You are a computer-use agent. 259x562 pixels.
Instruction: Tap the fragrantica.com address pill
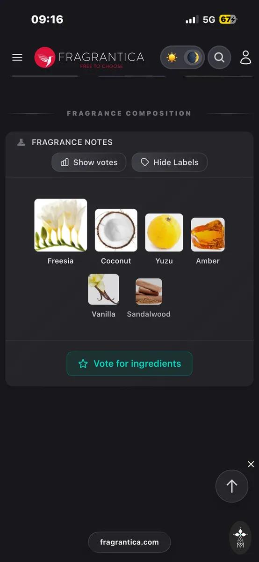[x=129, y=542]
